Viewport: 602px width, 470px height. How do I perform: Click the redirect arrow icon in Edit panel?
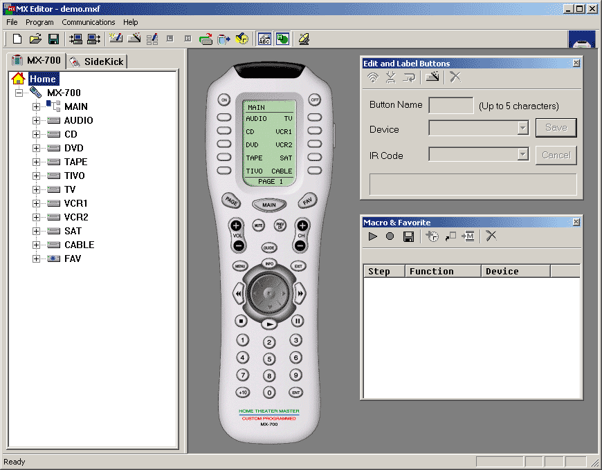point(409,78)
